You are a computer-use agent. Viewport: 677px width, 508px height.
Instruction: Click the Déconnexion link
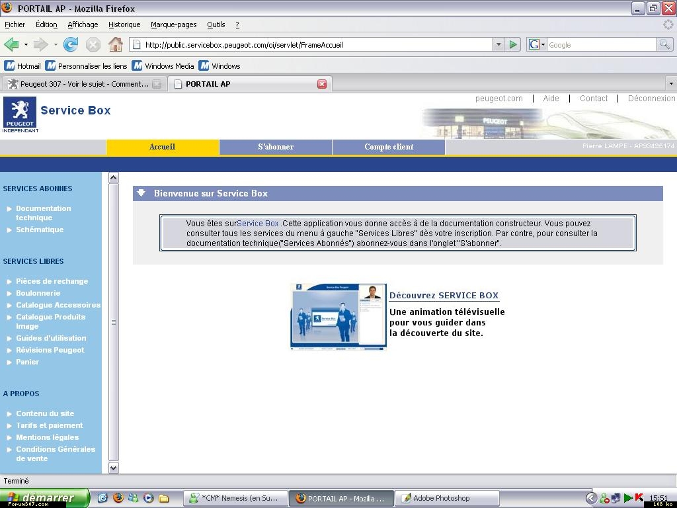click(651, 99)
